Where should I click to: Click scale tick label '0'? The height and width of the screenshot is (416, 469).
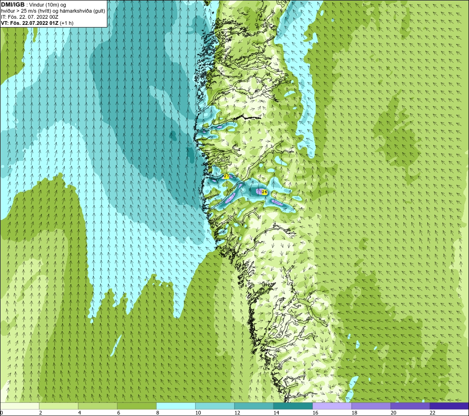tap(2, 413)
